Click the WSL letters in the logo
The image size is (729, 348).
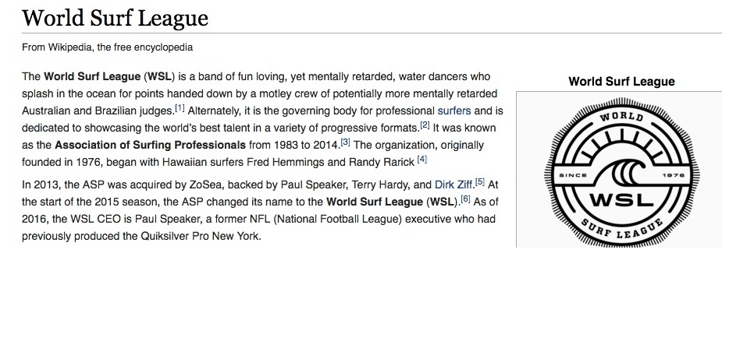621,200
